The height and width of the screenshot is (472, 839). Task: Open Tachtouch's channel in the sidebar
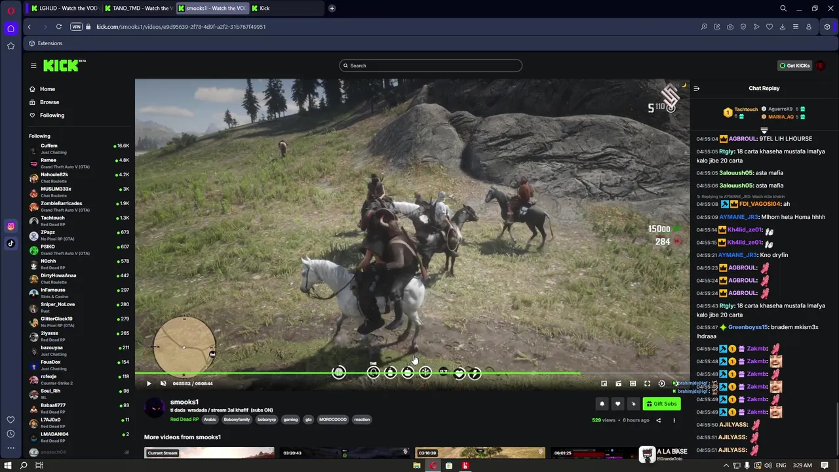click(79, 221)
